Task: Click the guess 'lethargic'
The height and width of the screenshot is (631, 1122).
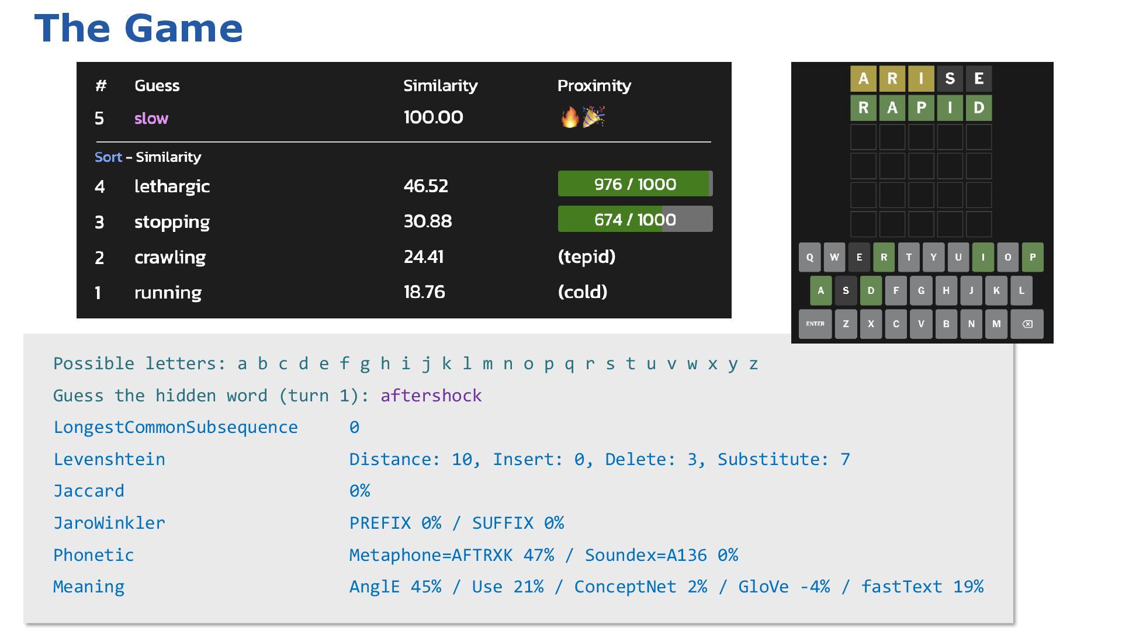Action: tap(172, 186)
